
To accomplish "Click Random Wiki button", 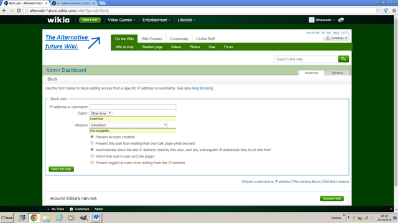I will 331,198.
